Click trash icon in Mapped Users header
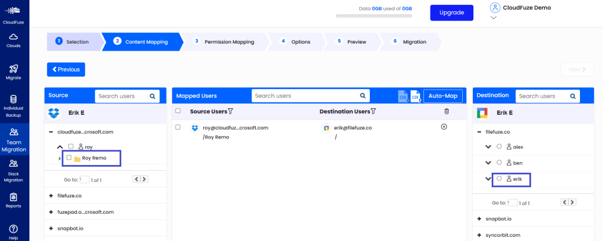603x241 pixels. tap(446, 111)
